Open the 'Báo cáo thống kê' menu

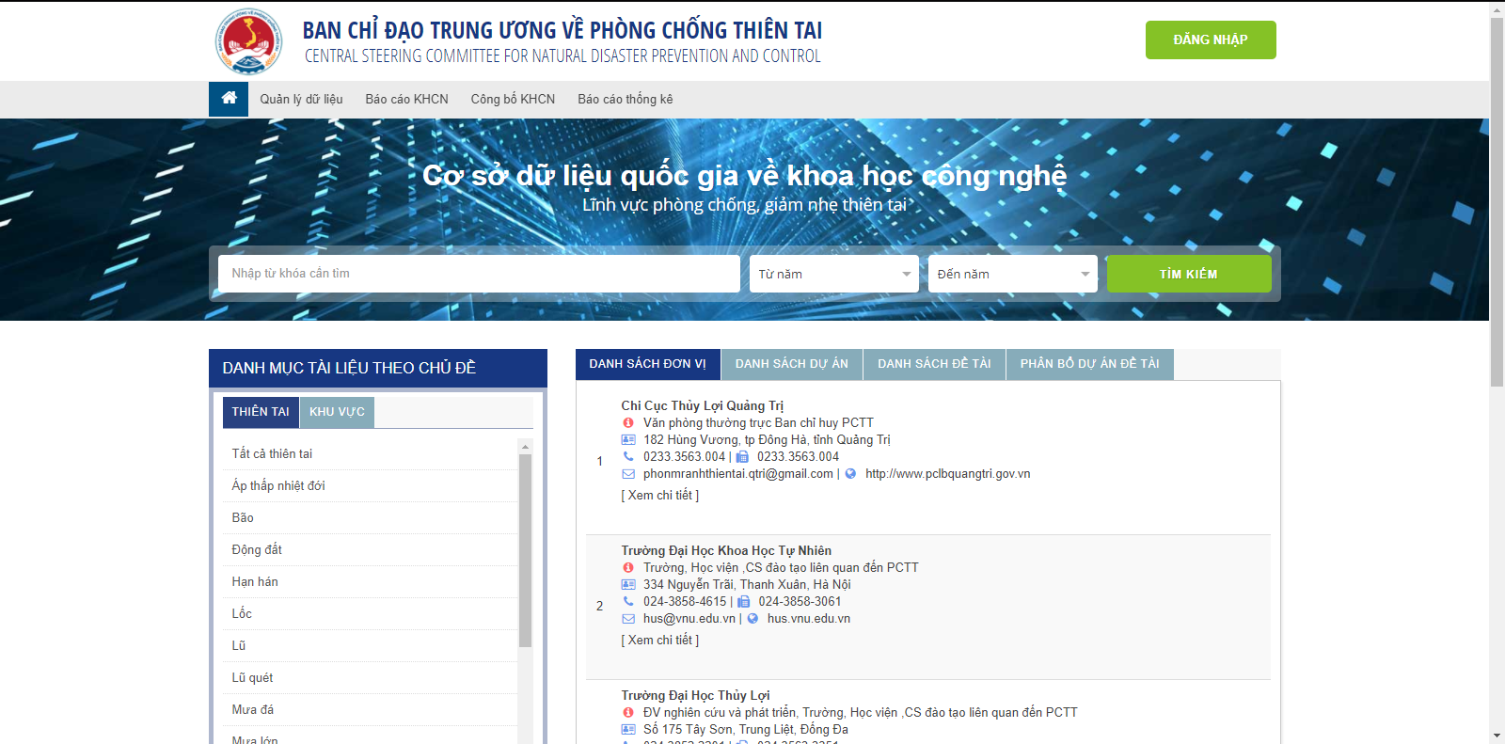pyautogui.click(x=625, y=99)
